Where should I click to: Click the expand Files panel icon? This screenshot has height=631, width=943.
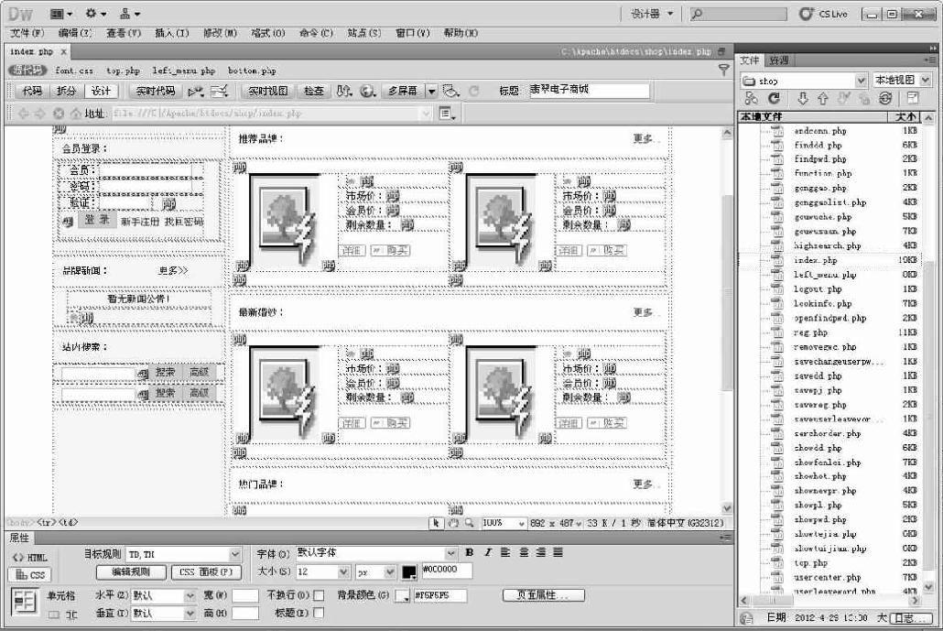(912, 98)
